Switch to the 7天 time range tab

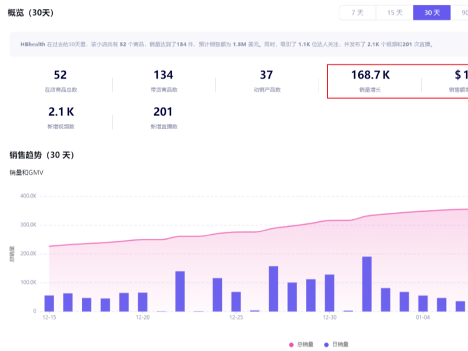tap(357, 12)
